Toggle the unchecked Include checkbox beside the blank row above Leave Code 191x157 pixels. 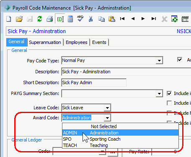169,103
